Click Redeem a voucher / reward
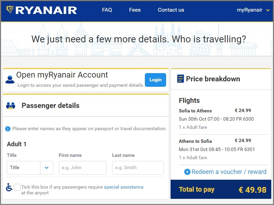274x205 pixels. coord(229,172)
